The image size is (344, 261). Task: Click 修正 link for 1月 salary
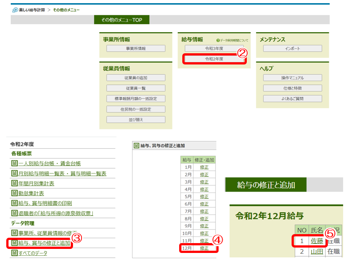click(204, 167)
